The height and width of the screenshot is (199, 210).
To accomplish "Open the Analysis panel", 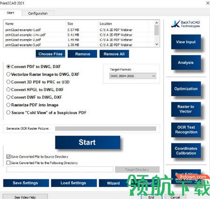I will point(186,62).
